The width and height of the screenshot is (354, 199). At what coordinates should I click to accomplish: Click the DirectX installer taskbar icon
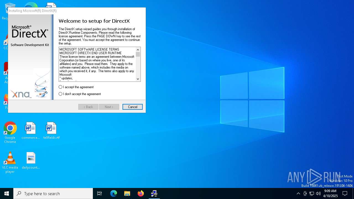pos(154,193)
